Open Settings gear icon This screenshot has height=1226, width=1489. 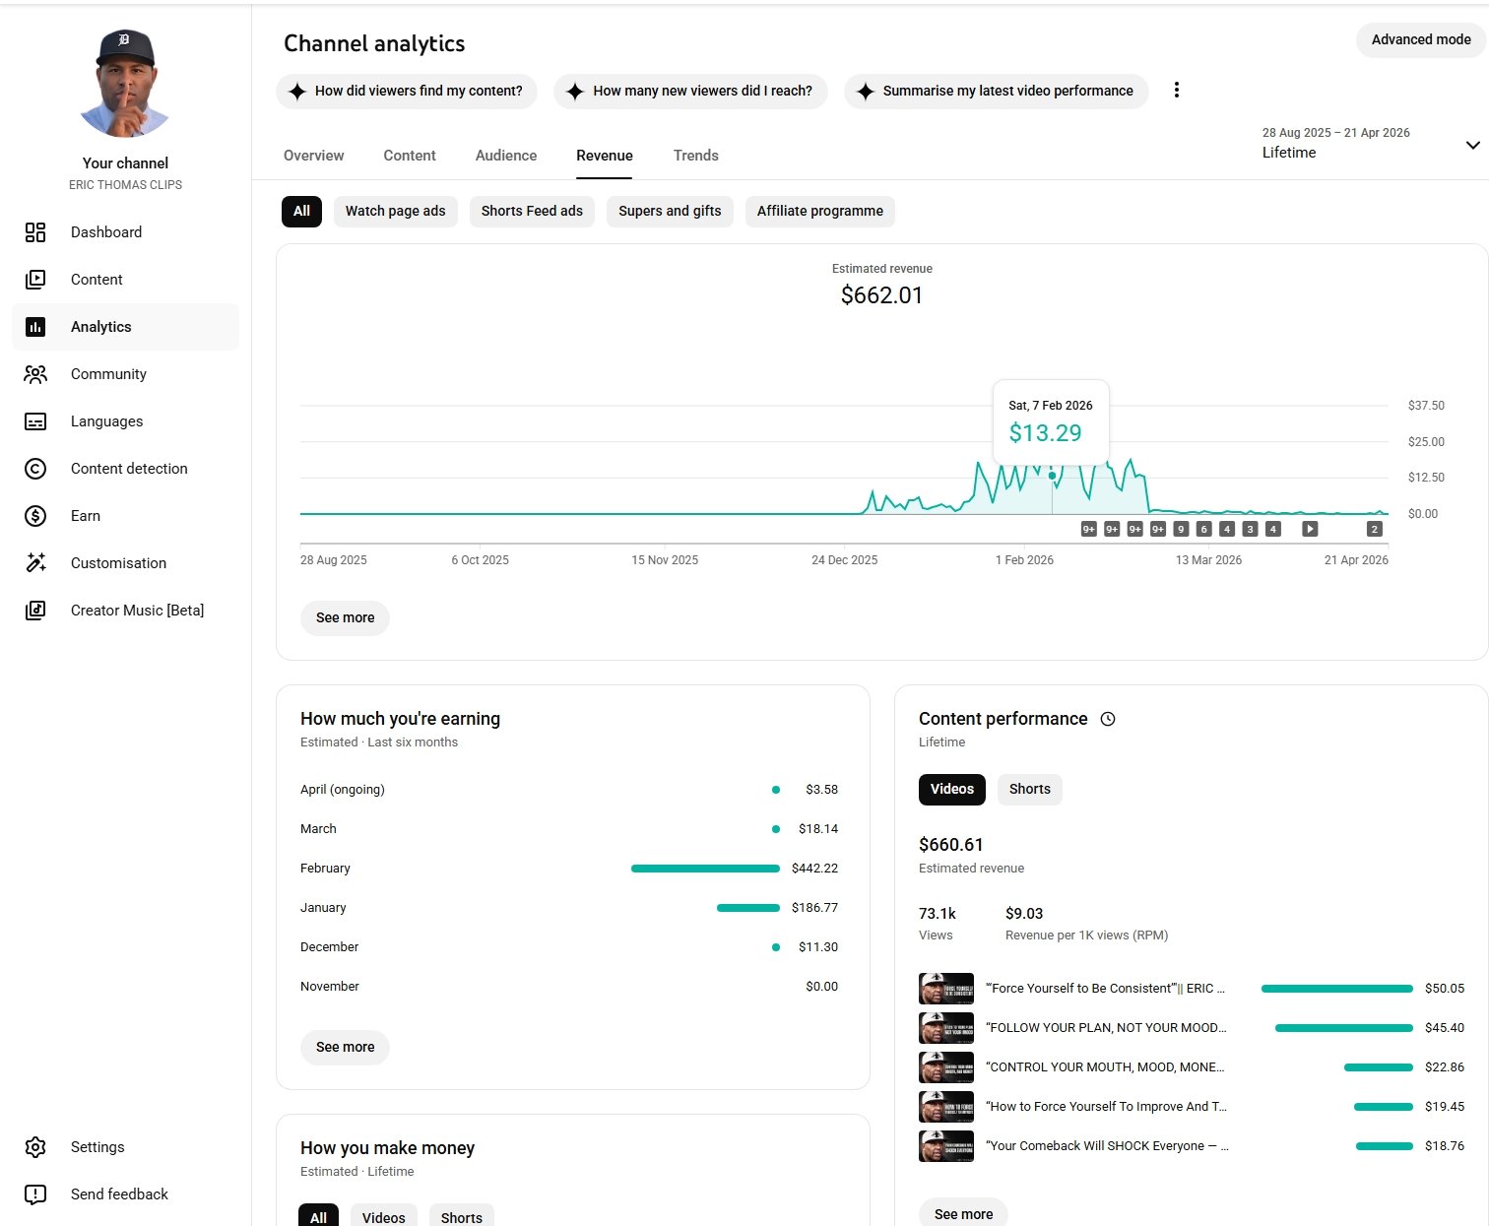click(35, 1147)
